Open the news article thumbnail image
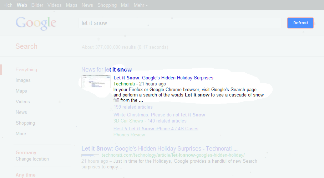Screen dimensions: 324x178 tap(96, 82)
